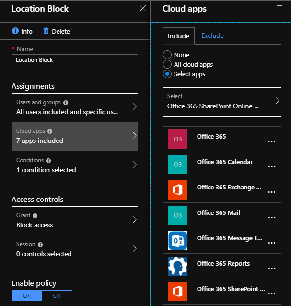Image resolution: width=291 pixels, height=306 pixels.
Task: Open the ellipsis menu for Office 365 Calendar
Action: (272, 166)
